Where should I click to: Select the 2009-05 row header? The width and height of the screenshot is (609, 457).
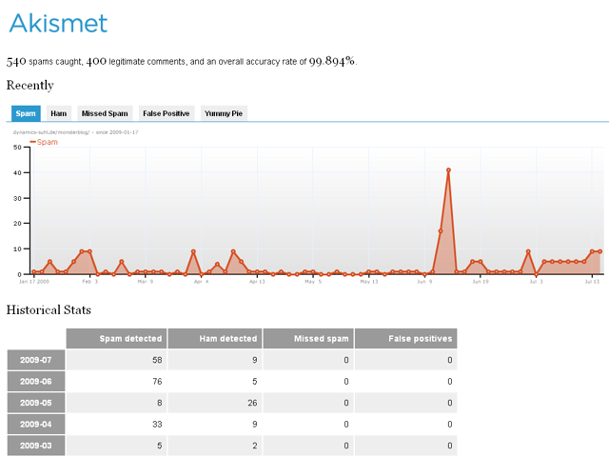[x=36, y=403]
